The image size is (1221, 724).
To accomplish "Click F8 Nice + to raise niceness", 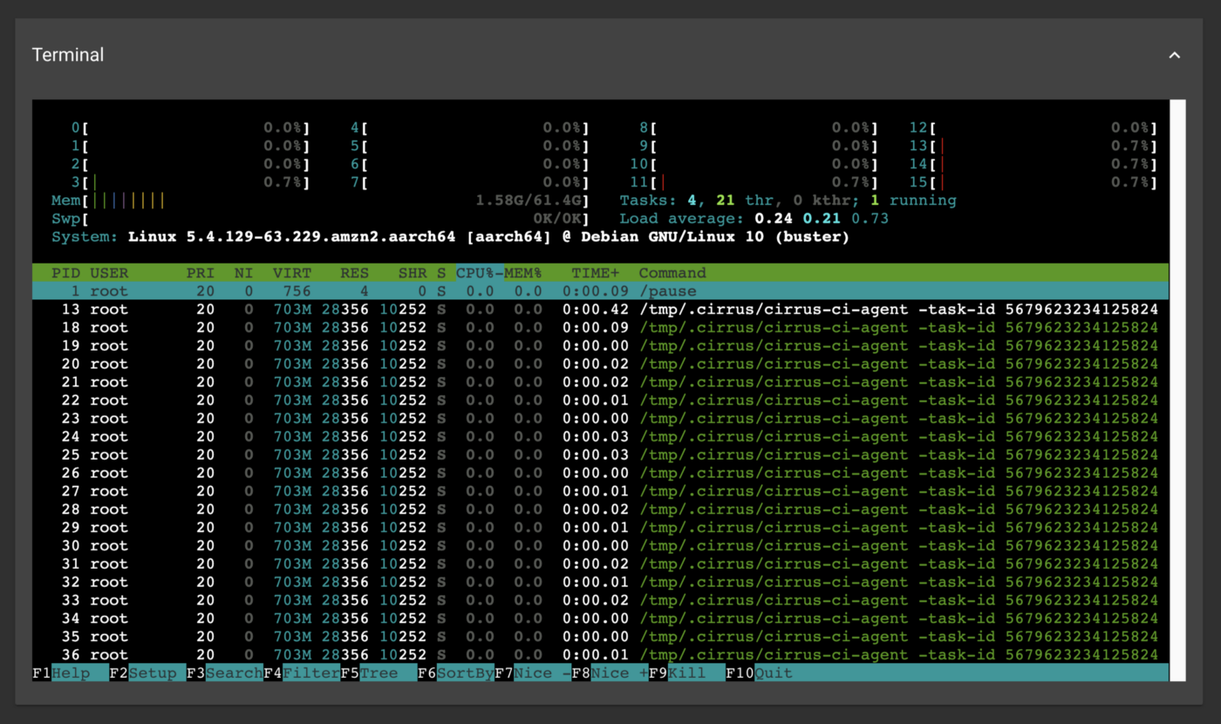I will pyautogui.click(x=610, y=673).
